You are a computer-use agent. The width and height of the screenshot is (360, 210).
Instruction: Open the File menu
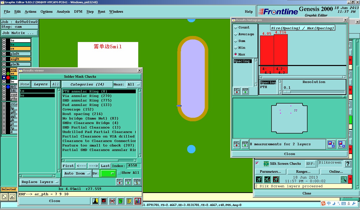[x=7, y=12]
